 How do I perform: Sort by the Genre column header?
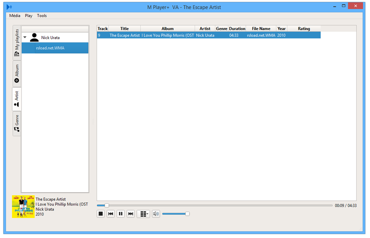click(222, 28)
